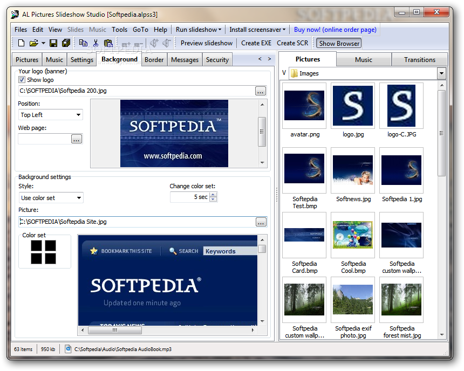This screenshot has height=371, width=464.
Task: Click the application icon in title bar
Action: point(15,14)
